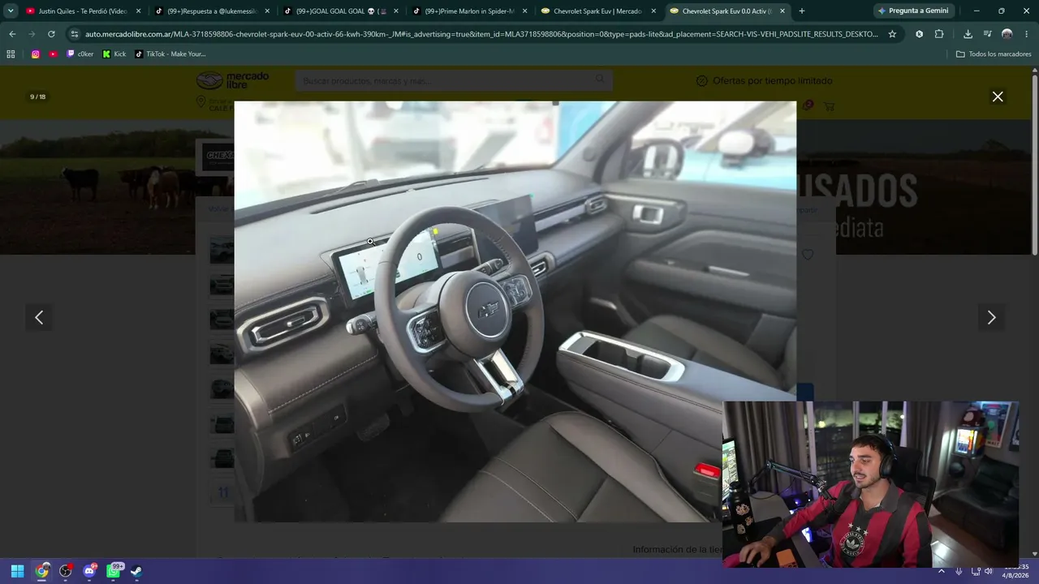1039x584 pixels.
Task: Switch to the Respuesta a @lukemessi TikTok tab
Action: point(212,11)
